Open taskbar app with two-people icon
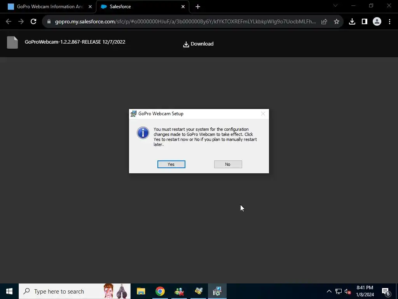This screenshot has height=299, width=398. click(179, 291)
